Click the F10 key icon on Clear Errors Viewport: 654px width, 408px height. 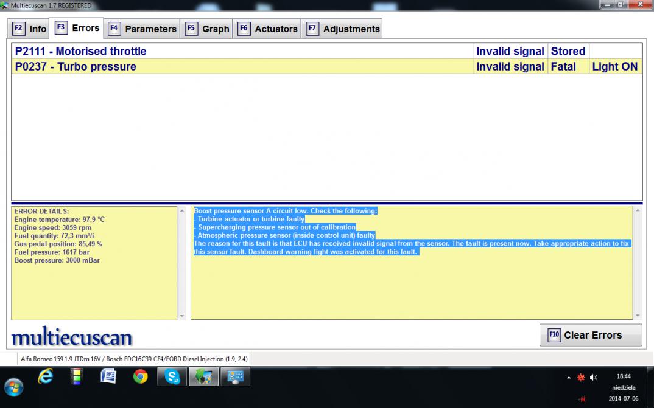(554, 334)
